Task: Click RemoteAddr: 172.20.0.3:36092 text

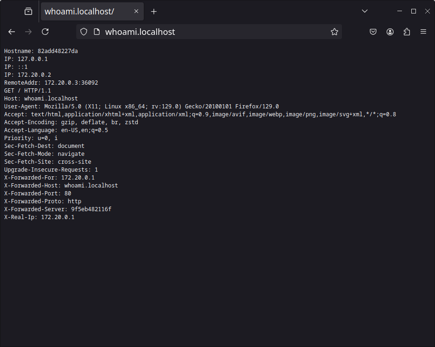Action: click(51, 83)
